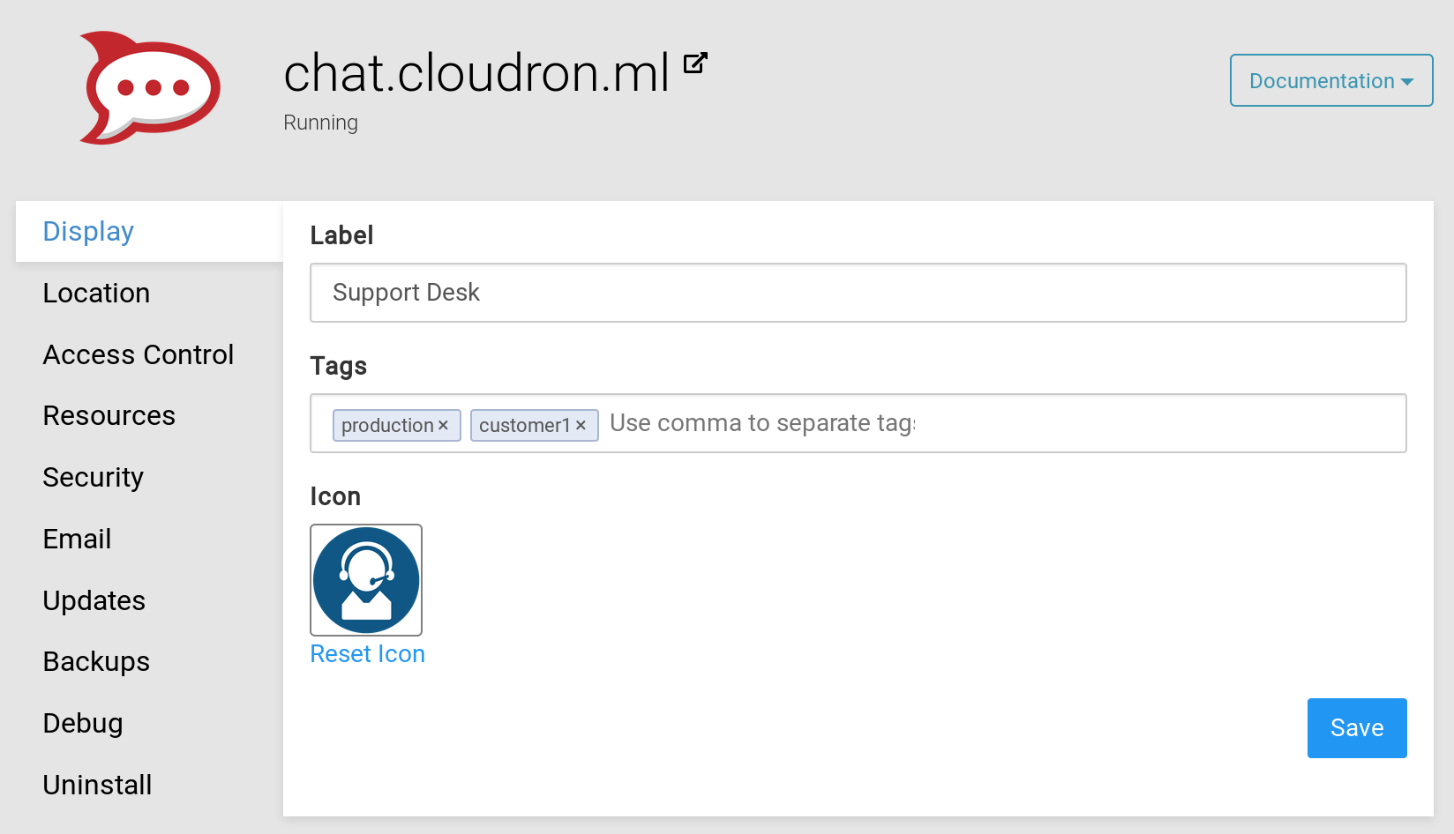This screenshot has width=1454, height=834.
Task: Open the Updates section
Action: pyautogui.click(x=94, y=600)
